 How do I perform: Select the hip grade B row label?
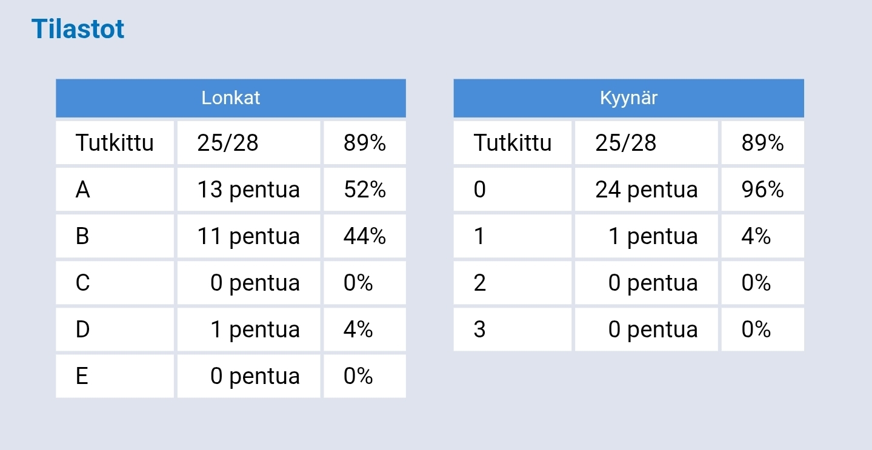(x=115, y=236)
